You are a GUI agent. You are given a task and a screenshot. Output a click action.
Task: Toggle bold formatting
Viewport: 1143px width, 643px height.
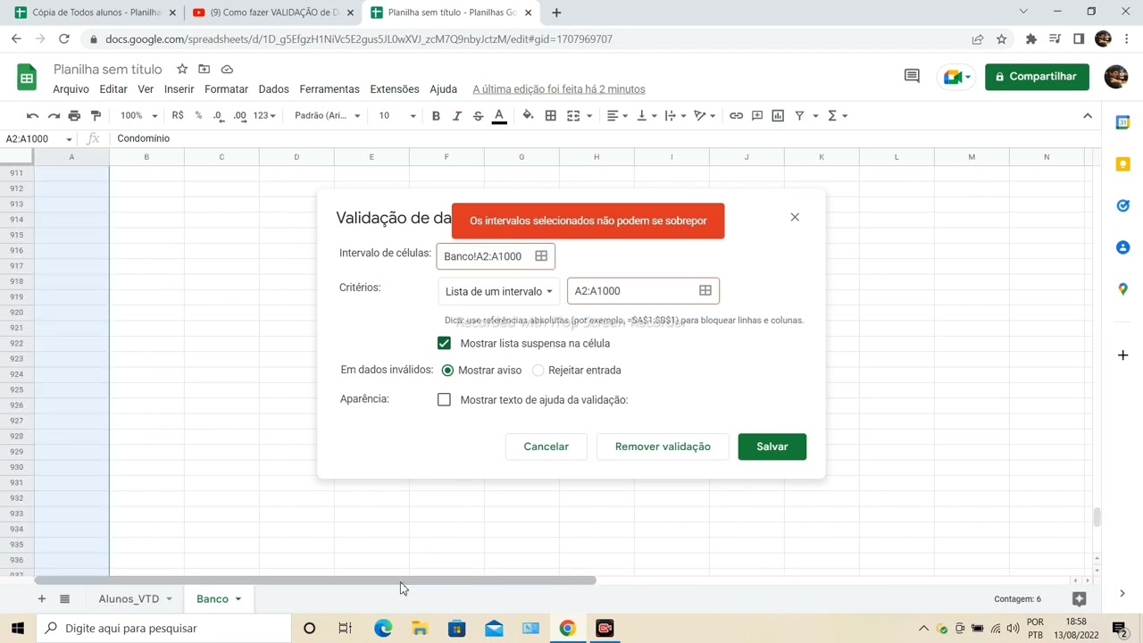pos(436,115)
